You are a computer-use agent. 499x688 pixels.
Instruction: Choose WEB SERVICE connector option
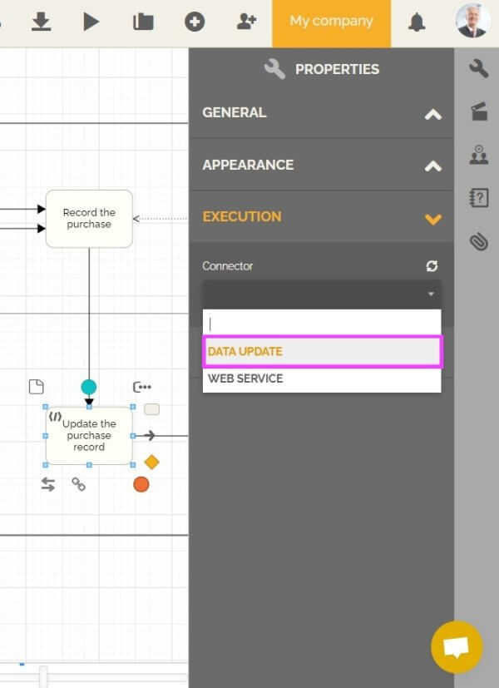point(322,379)
